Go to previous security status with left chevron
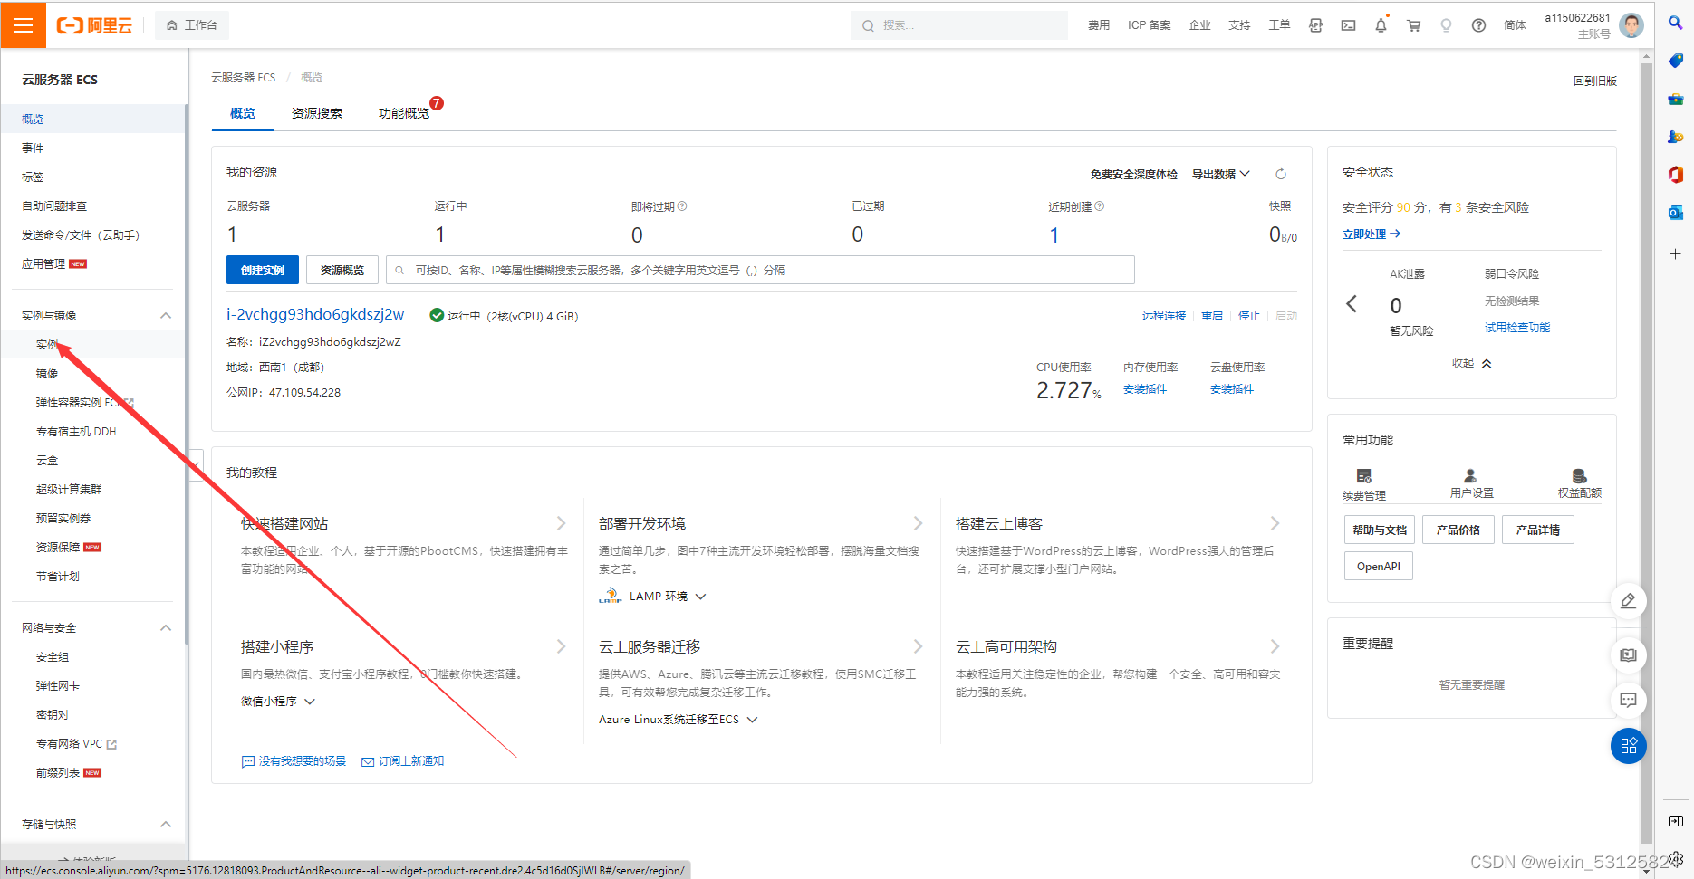The width and height of the screenshot is (1694, 879). (x=1352, y=303)
